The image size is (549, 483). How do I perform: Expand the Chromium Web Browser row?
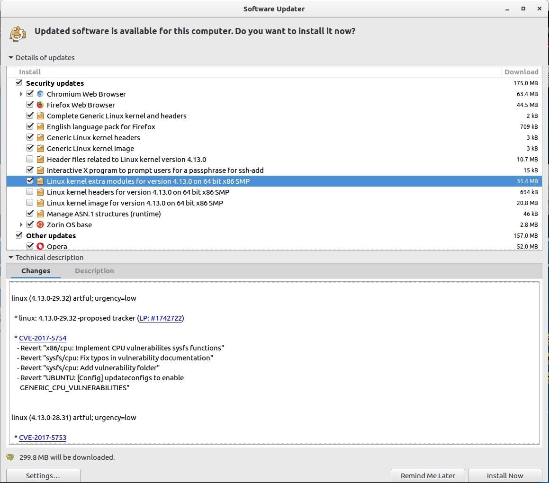click(21, 94)
